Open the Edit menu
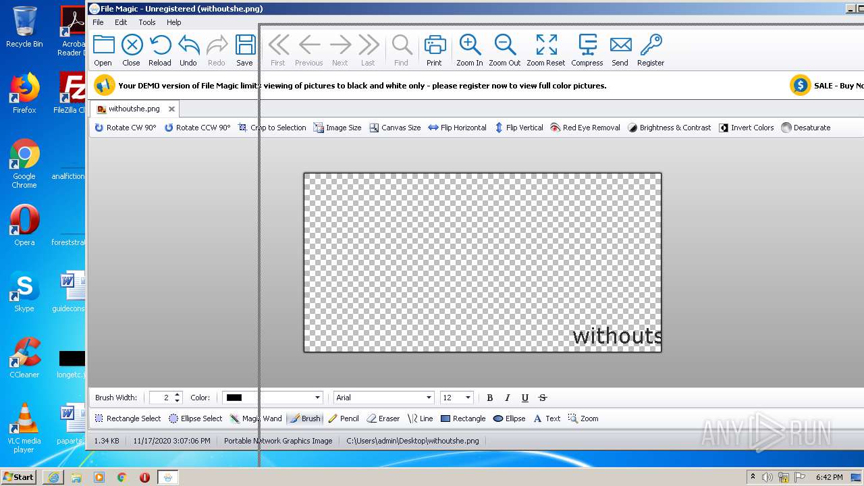864x486 pixels. click(x=121, y=22)
